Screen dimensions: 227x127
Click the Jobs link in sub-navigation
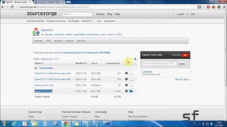pyautogui.click(x=99, y=21)
